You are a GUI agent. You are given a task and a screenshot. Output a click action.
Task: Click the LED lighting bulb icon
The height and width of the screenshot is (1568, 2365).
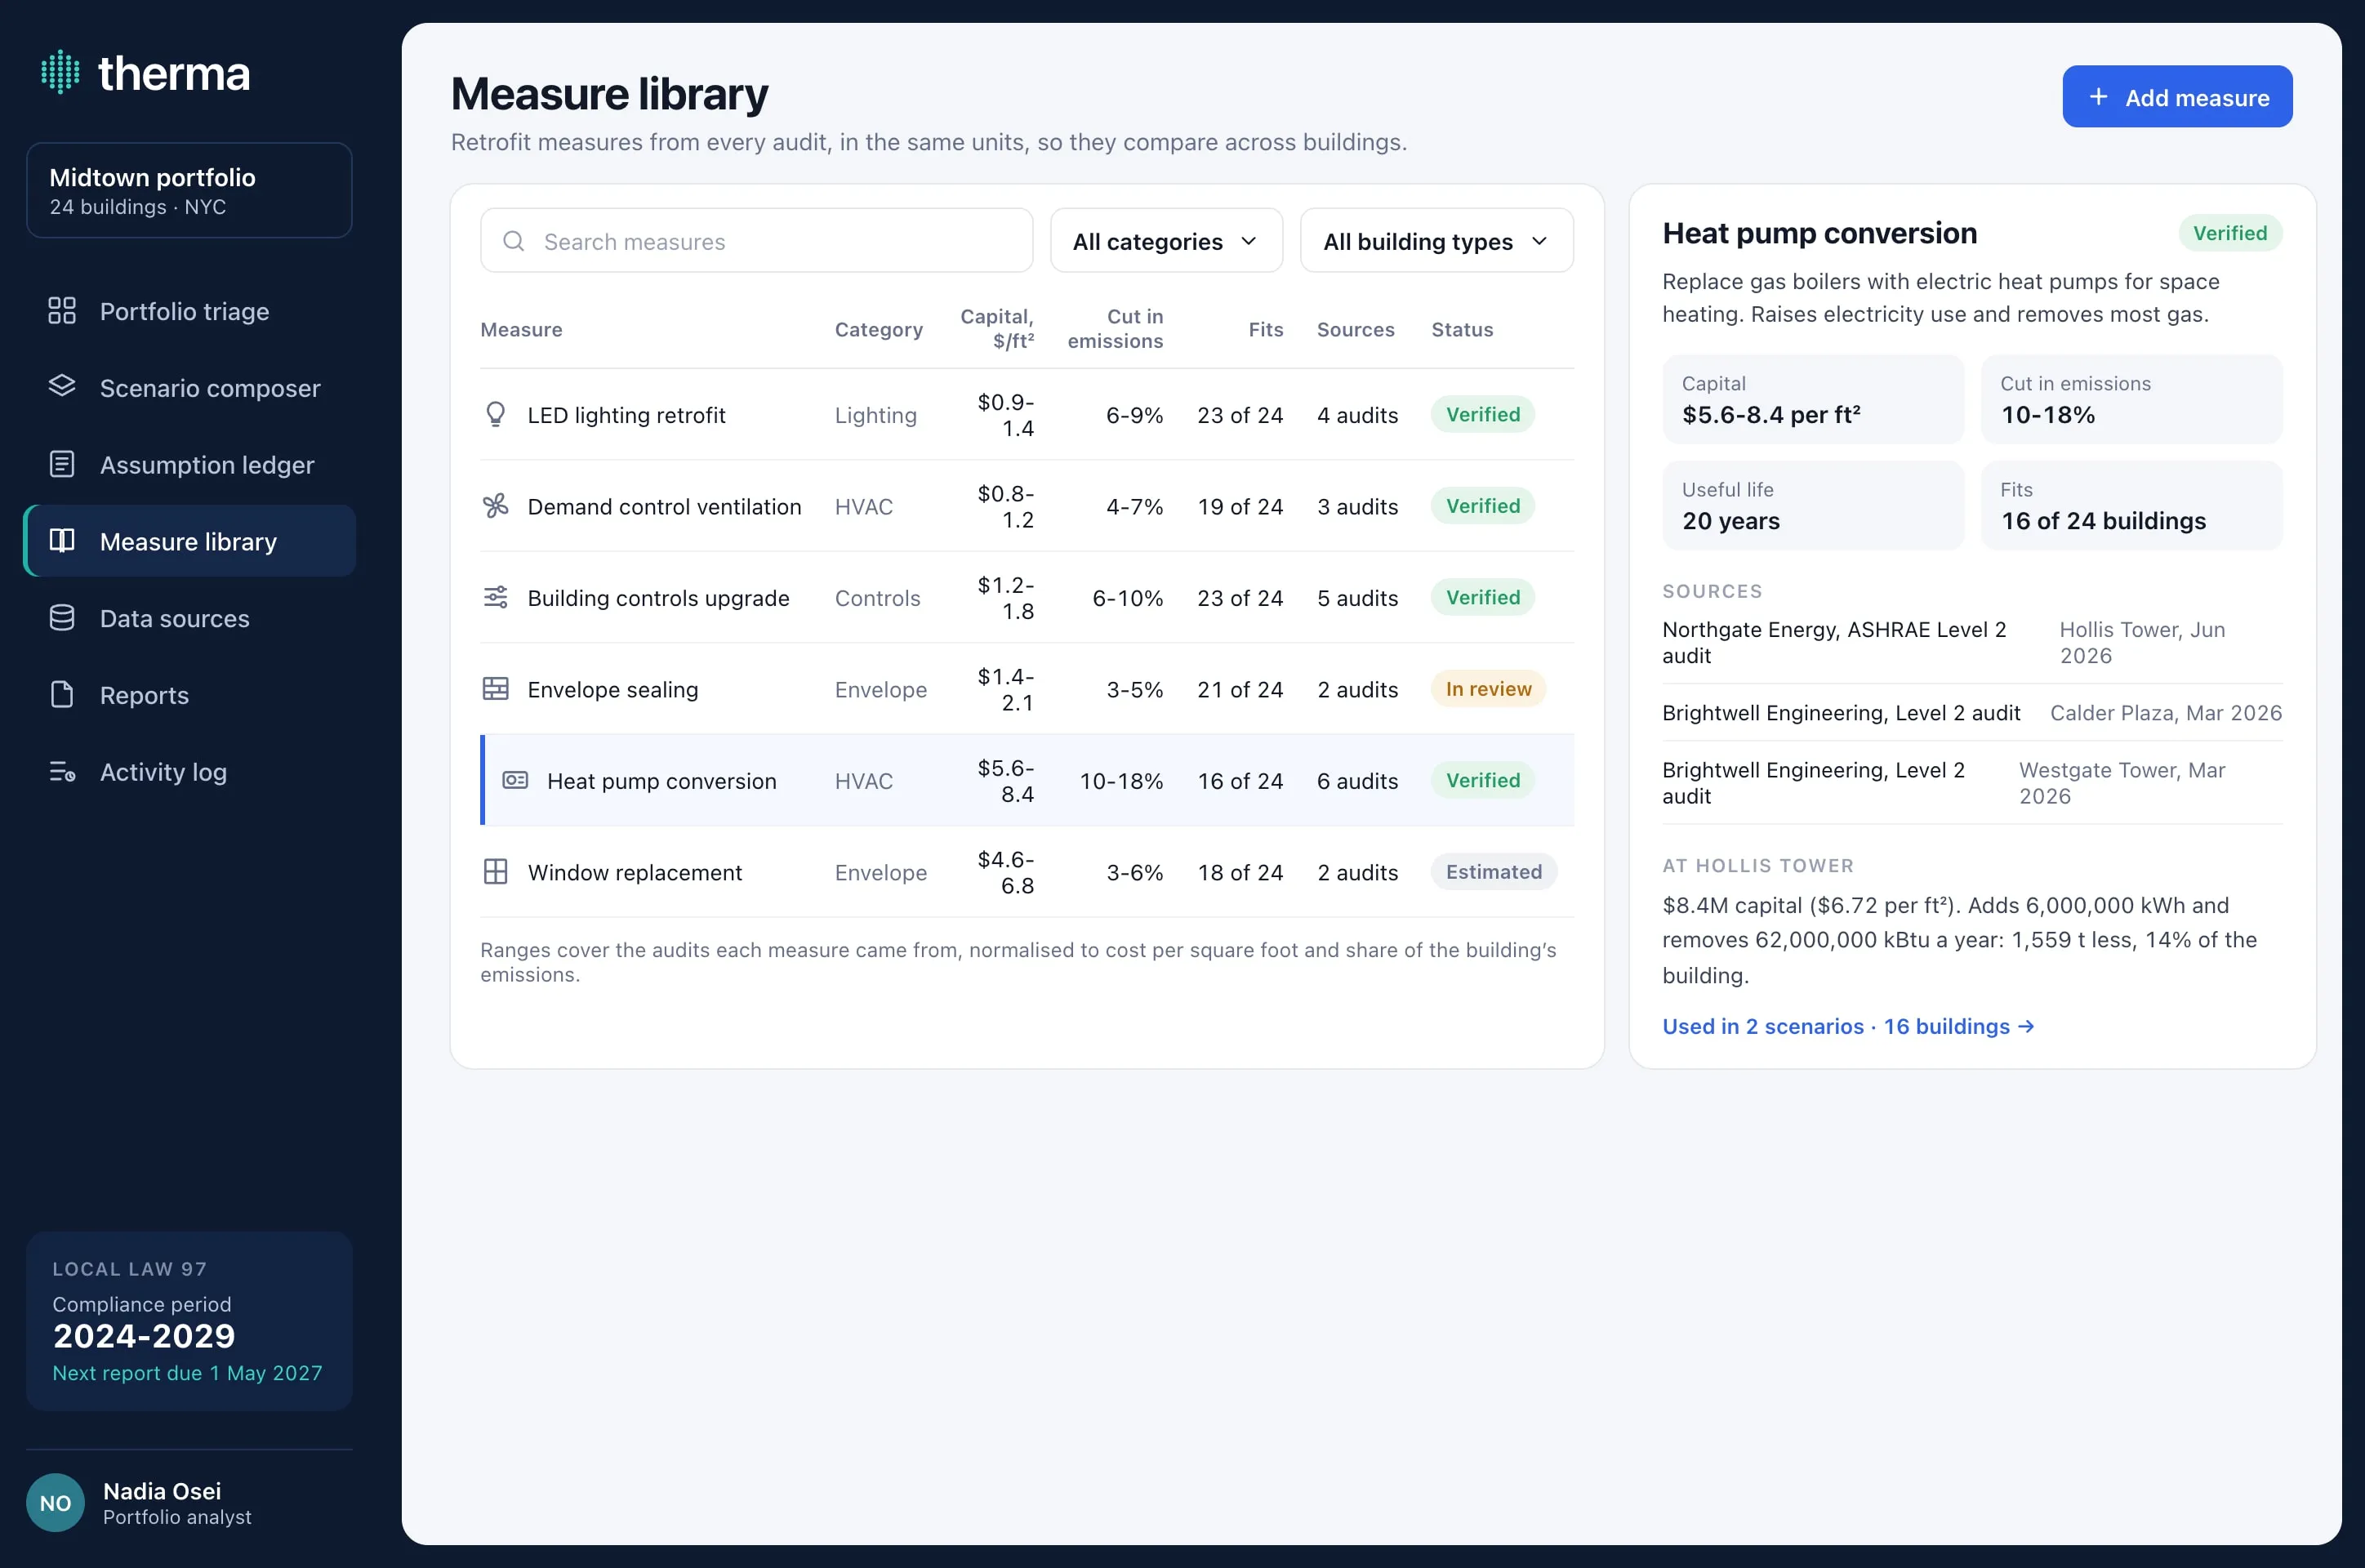(495, 414)
